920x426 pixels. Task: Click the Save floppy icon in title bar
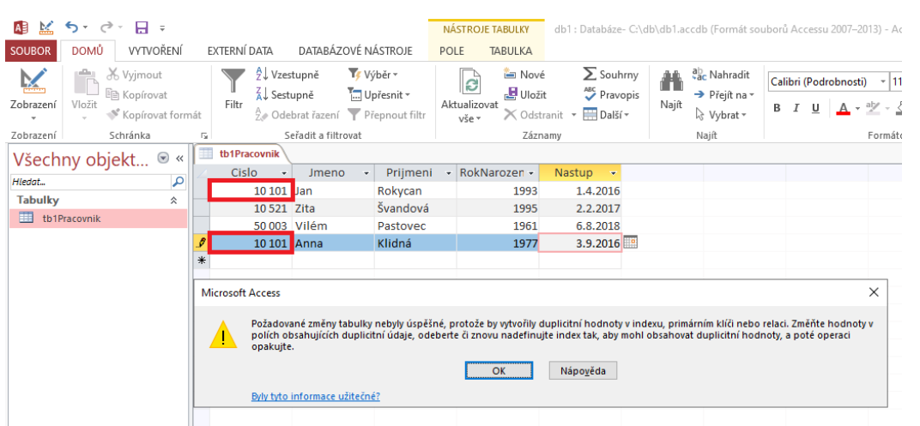(142, 27)
